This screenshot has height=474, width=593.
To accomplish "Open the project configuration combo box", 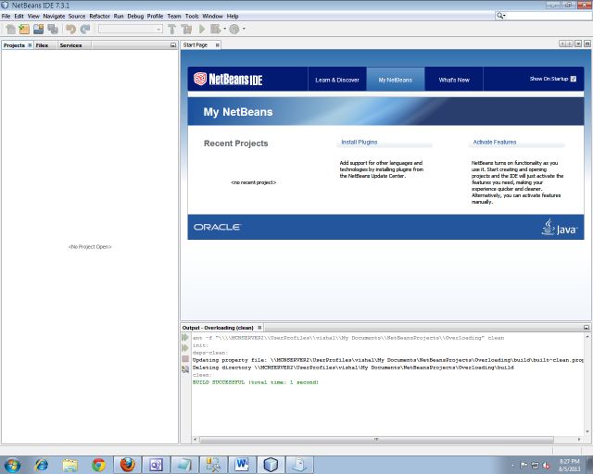I will coord(131,29).
